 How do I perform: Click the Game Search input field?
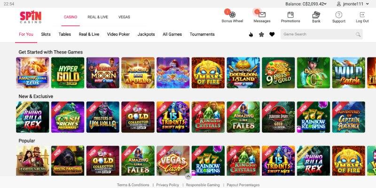[321, 34]
